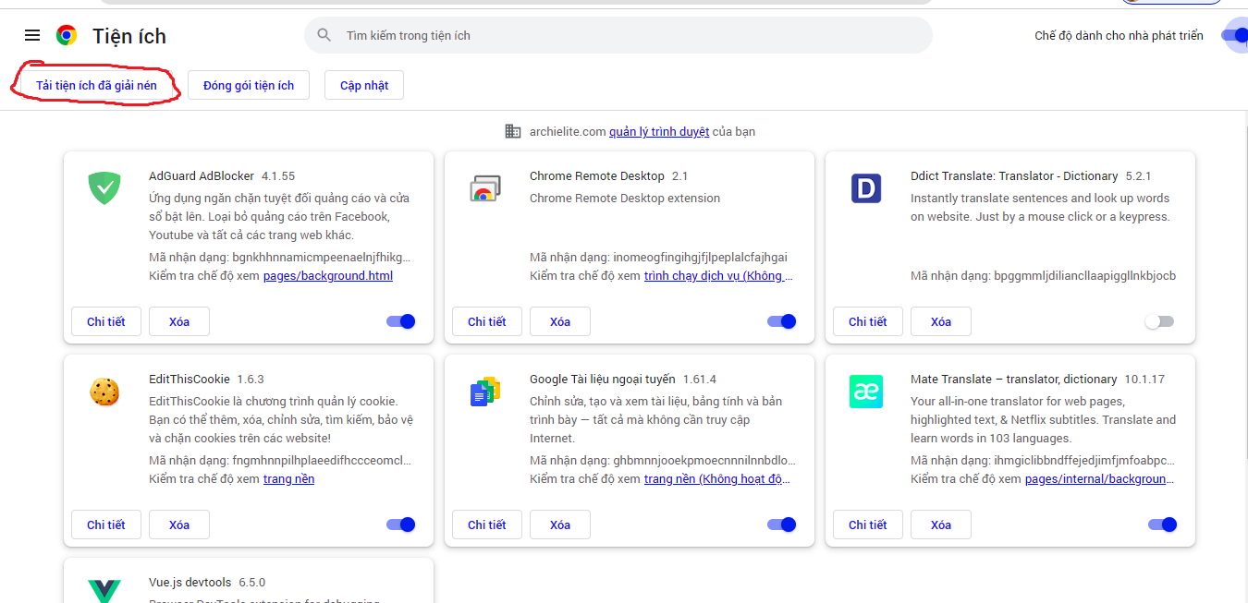This screenshot has width=1248, height=603.
Task: Open Chi tiết for Chrome Remote Desktop
Action: pos(487,321)
